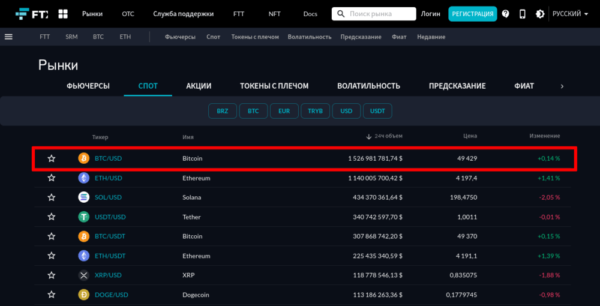Viewport: 600px width, 306px height.
Task: Star the ETH/USD market row
Action: click(52, 178)
